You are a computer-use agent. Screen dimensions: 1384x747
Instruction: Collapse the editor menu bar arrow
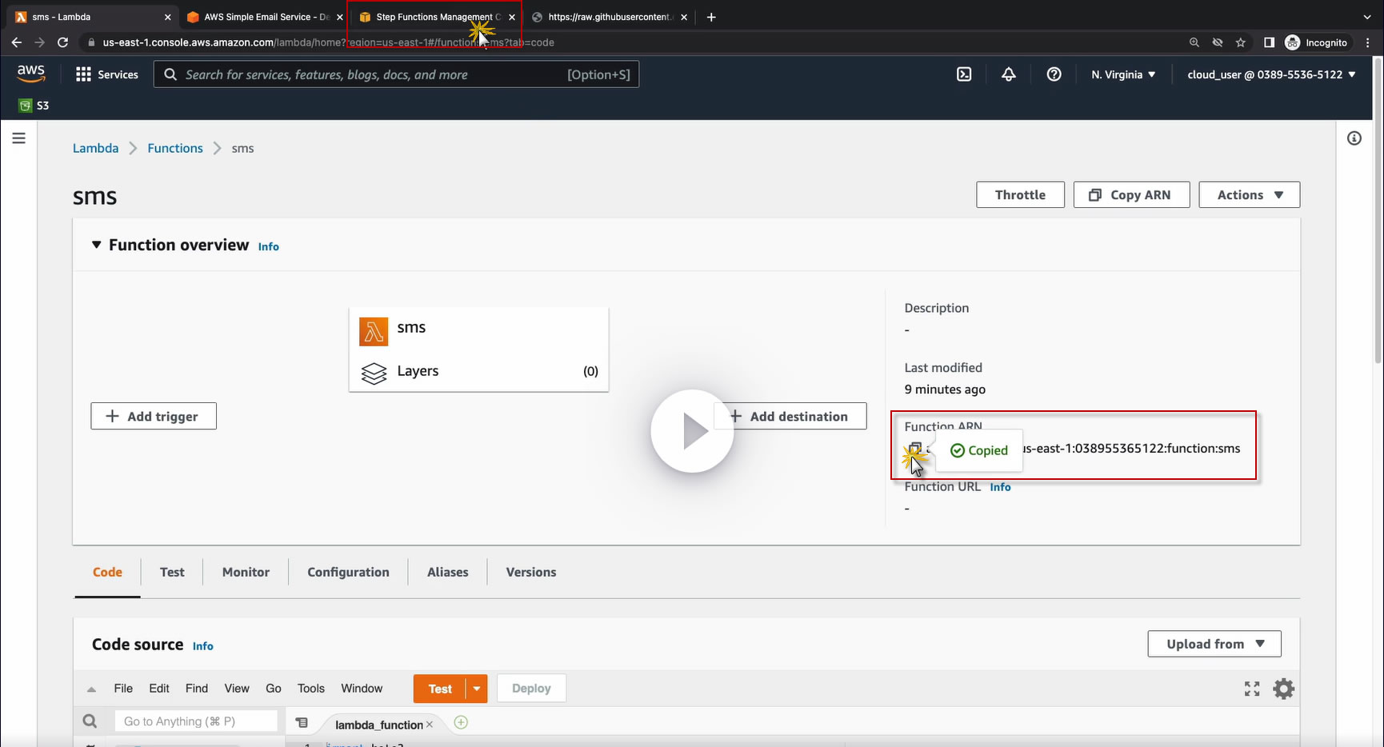tap(91, 689)
